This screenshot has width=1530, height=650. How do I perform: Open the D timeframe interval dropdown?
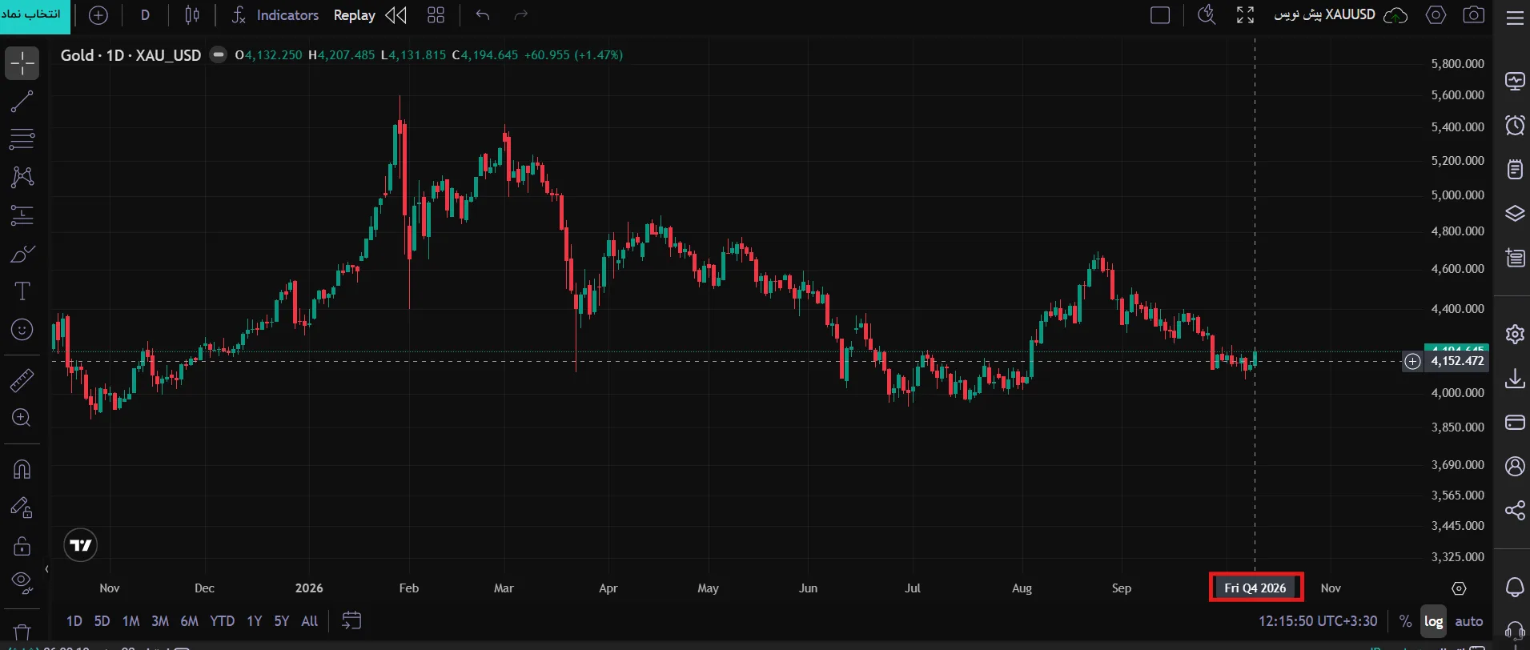coord(145,15)
